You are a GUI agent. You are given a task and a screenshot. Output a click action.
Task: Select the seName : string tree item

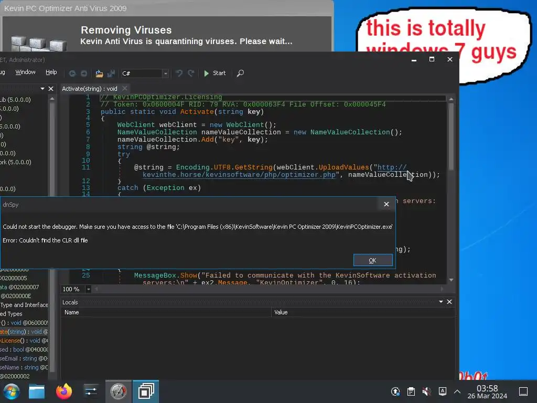24,367
